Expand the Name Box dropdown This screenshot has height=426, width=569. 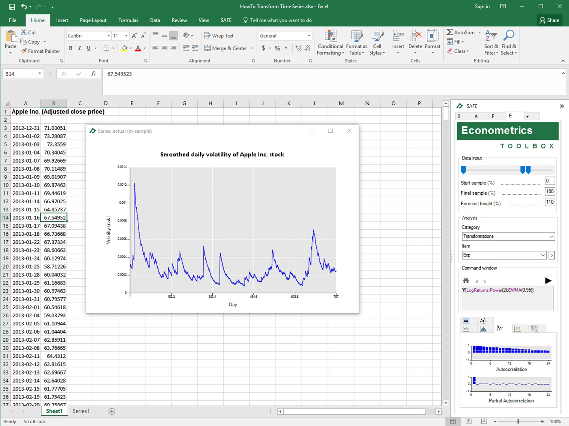pos(39,74)
